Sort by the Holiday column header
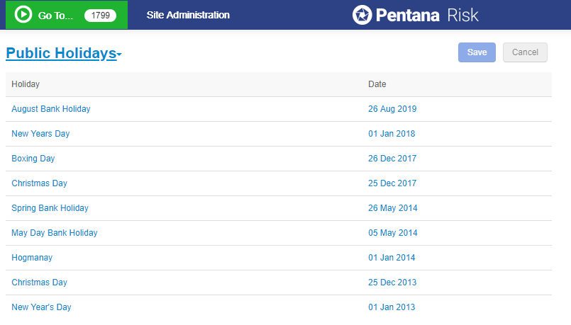This screenshot has height=325, width=571. [26, 84]
